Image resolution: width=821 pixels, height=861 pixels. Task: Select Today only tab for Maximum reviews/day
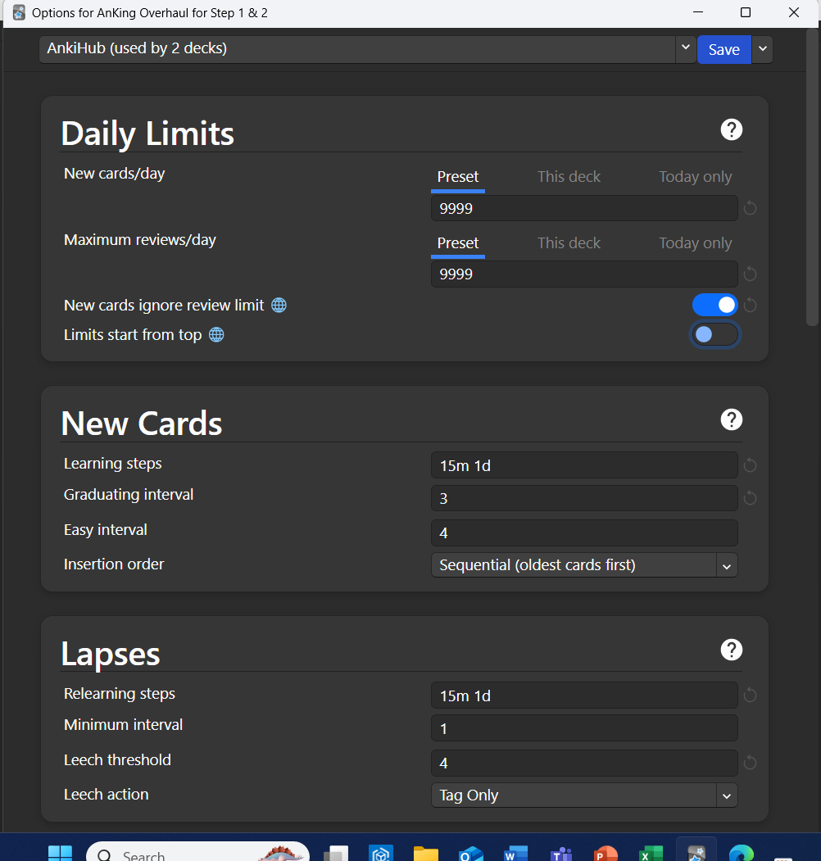pyautogui.click(x=695, y=243)
